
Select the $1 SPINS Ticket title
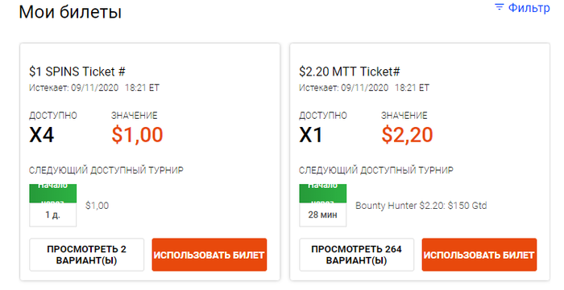[77, 71]
